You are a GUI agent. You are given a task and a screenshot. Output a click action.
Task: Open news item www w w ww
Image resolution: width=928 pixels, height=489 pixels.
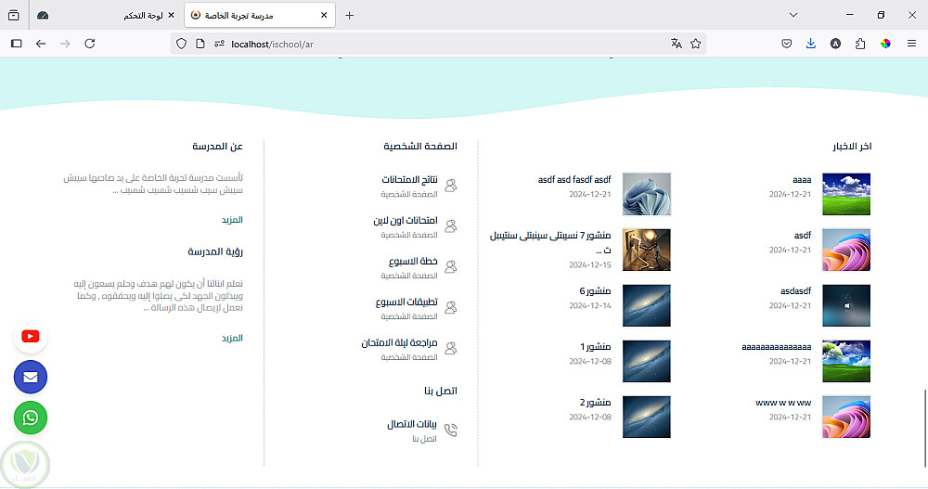coord(783,403)
